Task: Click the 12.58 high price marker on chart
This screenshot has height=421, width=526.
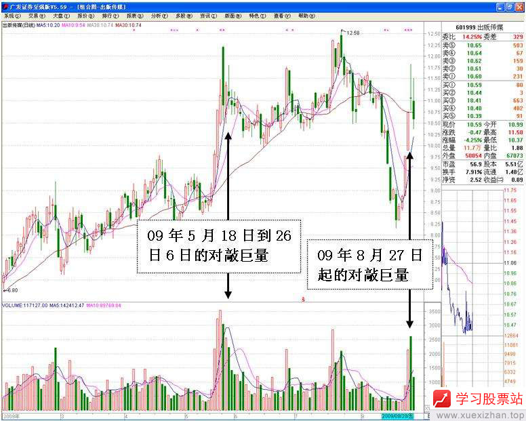Action: pyautogui.click(x=353, y=33)
